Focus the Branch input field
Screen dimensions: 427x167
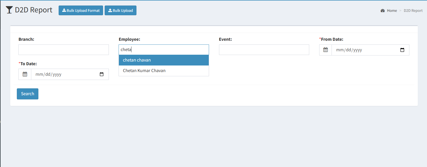[64, 50]
